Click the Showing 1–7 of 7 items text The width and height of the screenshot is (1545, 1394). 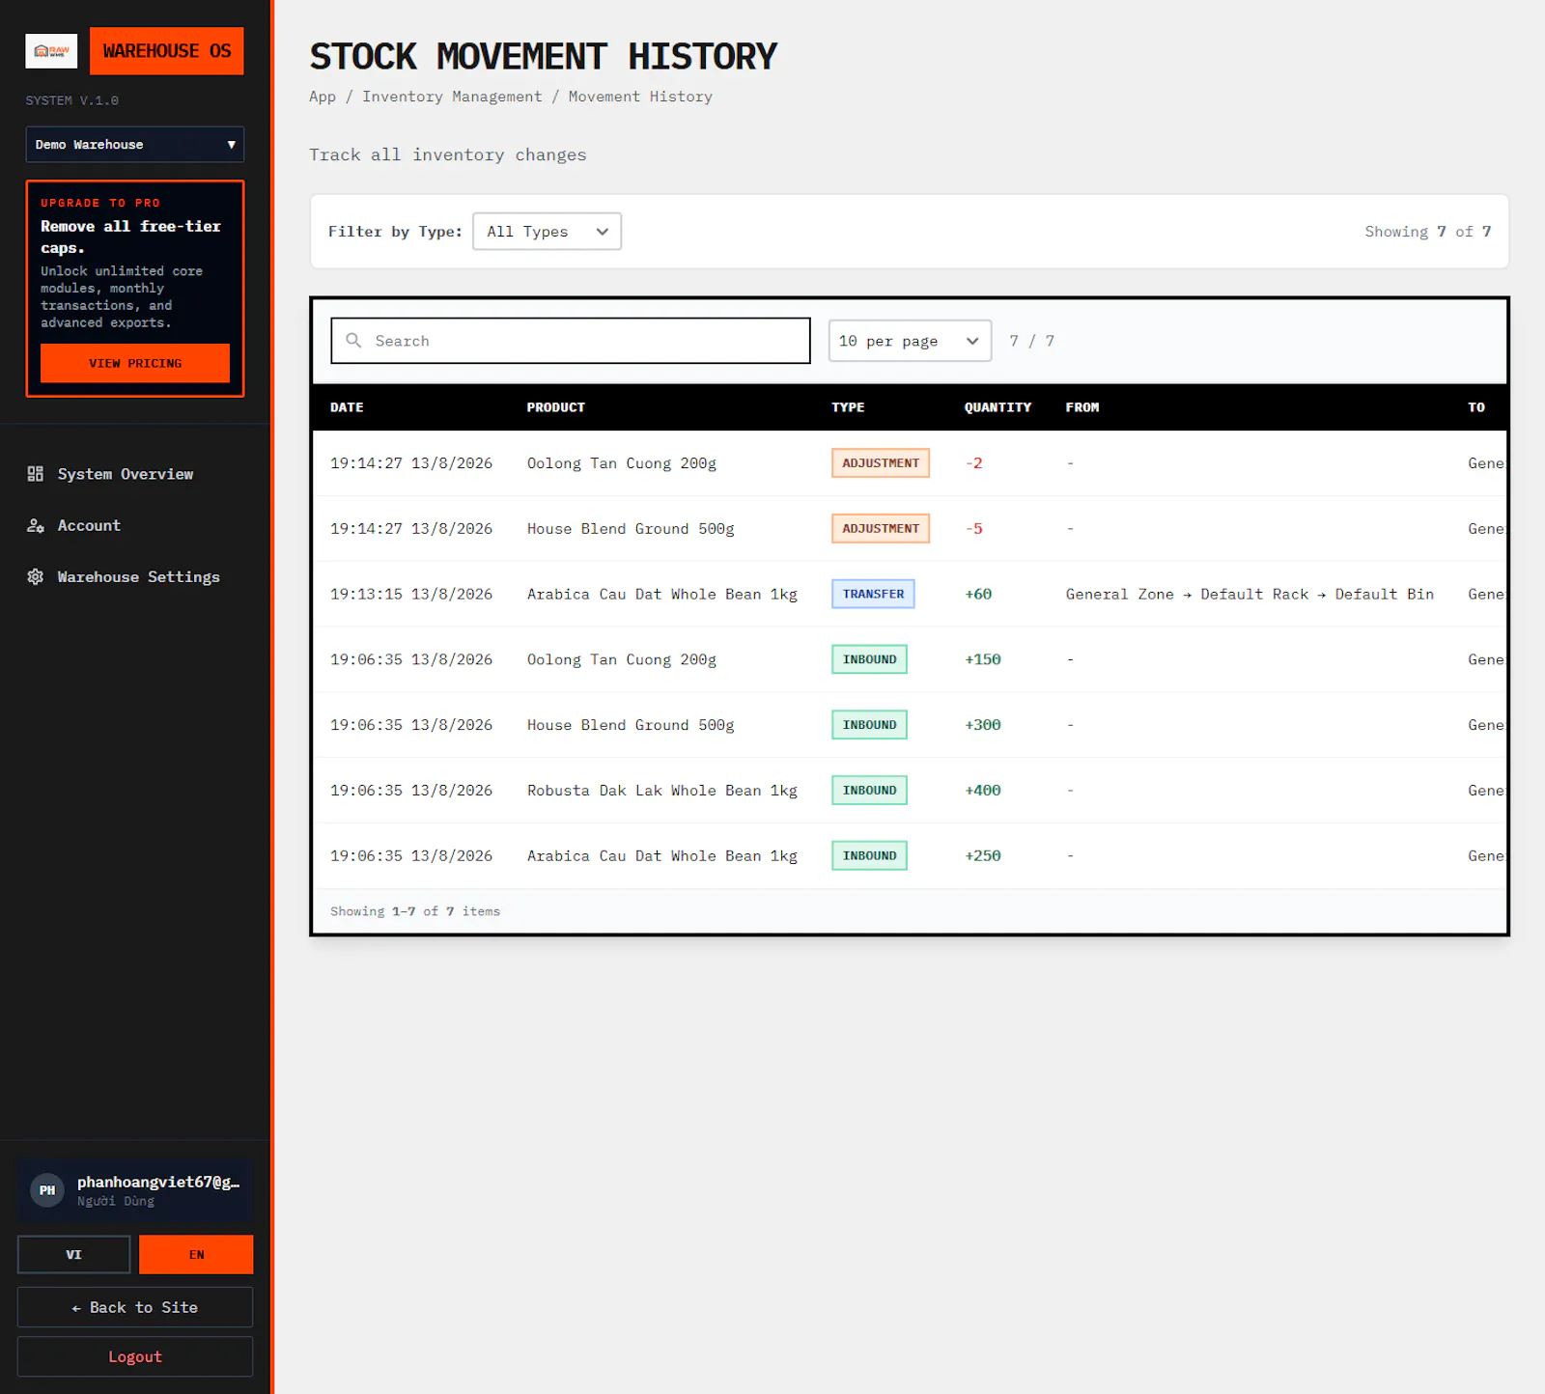pos(415,911)
